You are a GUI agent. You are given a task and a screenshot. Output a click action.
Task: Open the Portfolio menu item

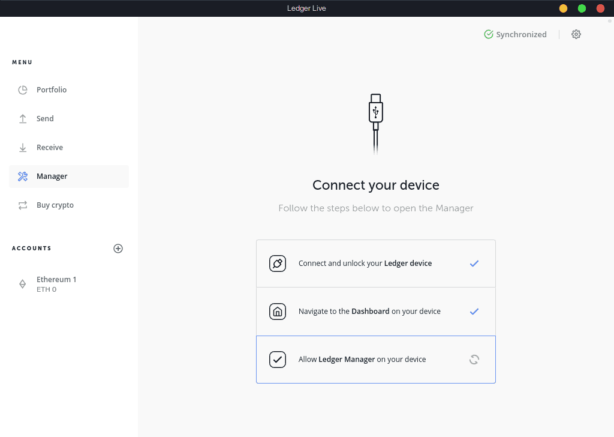pyautogui.click(x=69, y=90)
